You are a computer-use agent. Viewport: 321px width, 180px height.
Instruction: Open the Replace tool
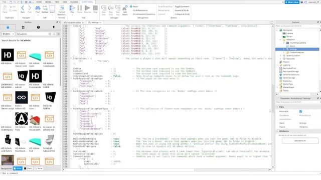tap(45, 9)
